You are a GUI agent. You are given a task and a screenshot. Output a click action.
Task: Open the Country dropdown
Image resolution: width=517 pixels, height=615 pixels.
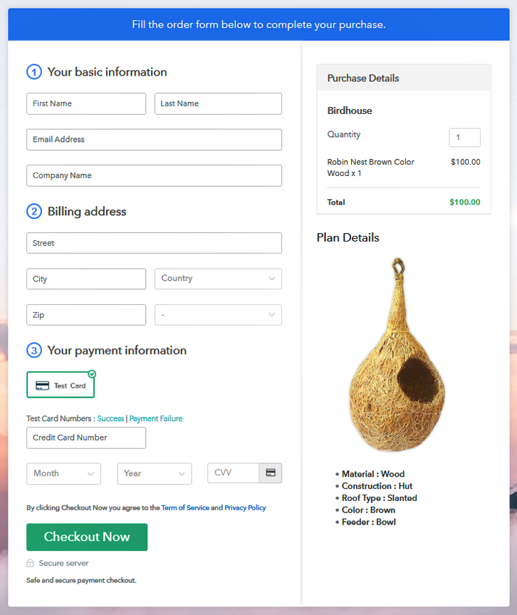[218, 279]
